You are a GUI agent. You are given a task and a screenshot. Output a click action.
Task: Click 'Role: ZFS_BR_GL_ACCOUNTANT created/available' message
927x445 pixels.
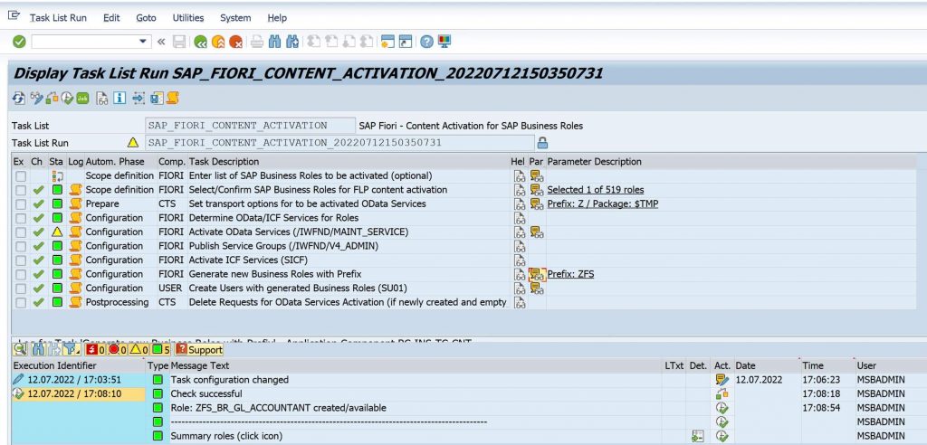tap(278, 408)
